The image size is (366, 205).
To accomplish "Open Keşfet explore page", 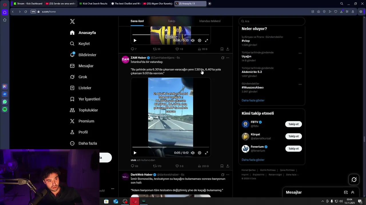I will point(80,44).
